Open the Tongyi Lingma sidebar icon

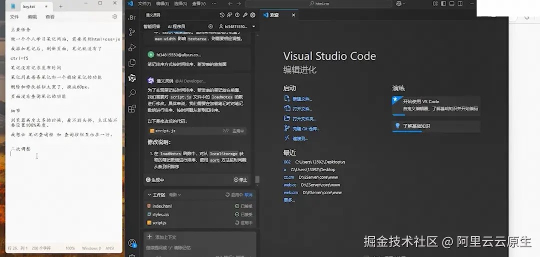pyautogui.click(x=132, y=78)
